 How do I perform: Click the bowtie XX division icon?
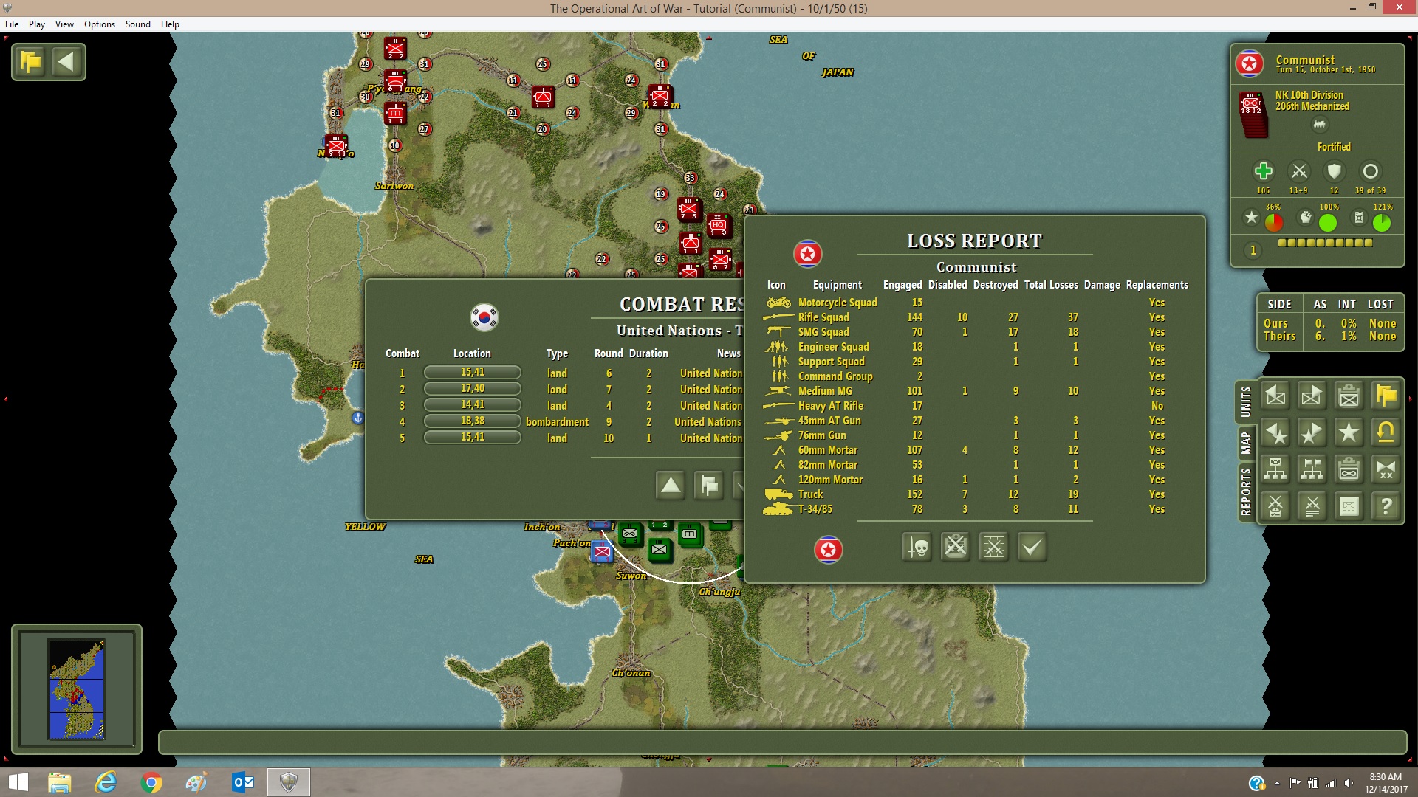[1386, 469]
